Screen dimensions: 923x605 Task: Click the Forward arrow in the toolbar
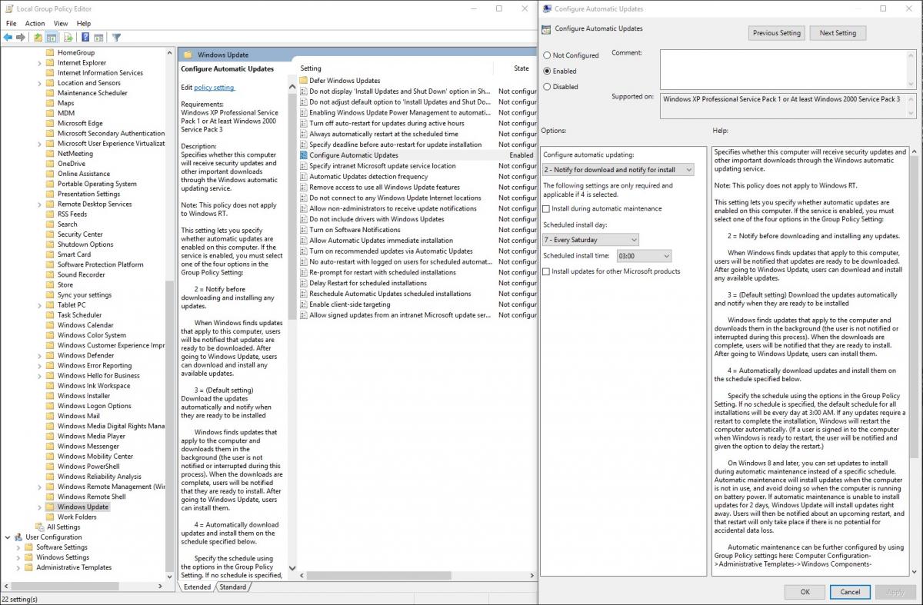pyautogui.click(x=21, y=37)
